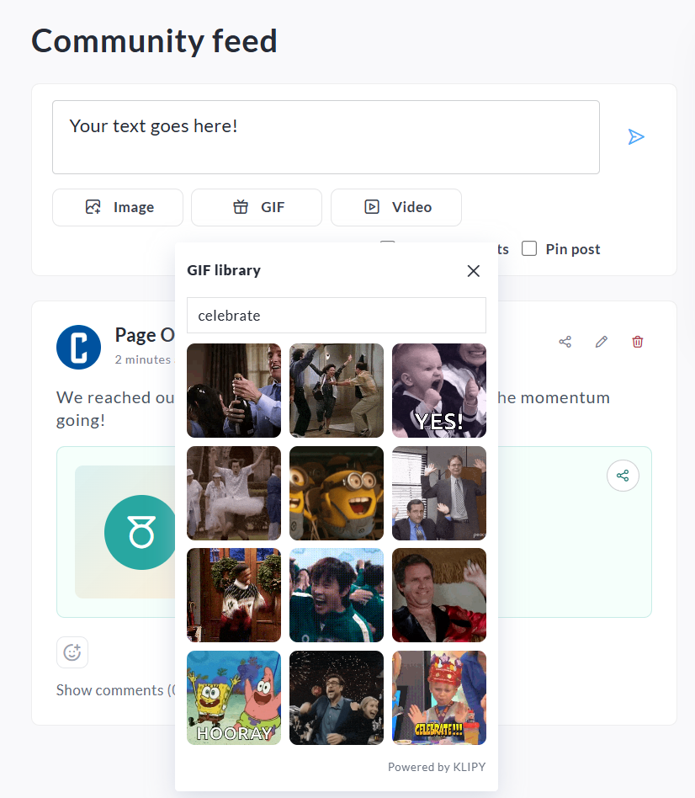Select the tutu dancing man GIF
This screenshot has height=798, width=695.
click(x=234, y=493)
